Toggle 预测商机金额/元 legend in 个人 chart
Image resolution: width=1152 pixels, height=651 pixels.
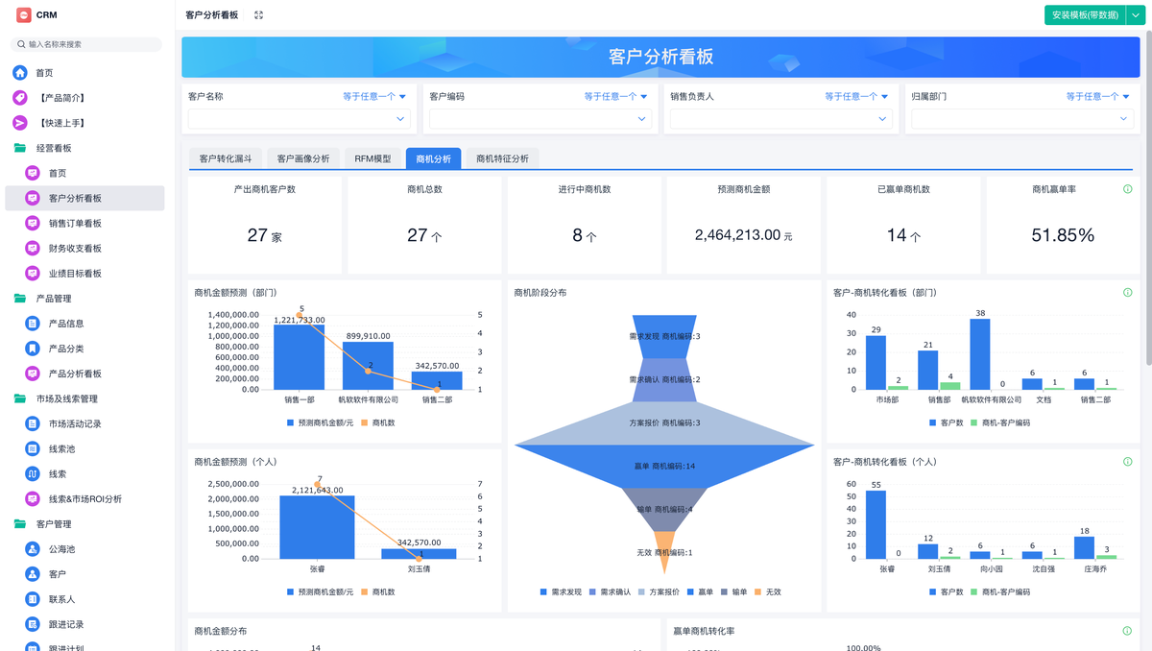pos(320,591)
